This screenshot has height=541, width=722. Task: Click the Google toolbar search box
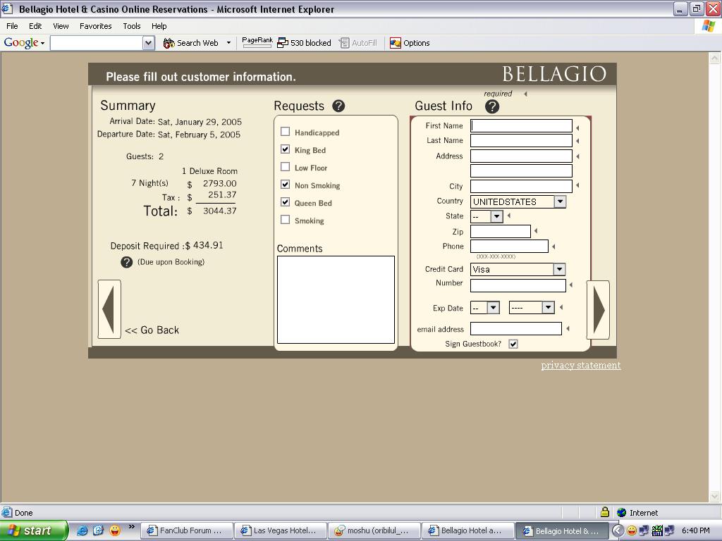[97, 43]
